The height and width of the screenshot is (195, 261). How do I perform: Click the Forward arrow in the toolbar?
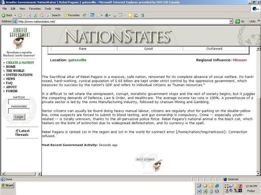tap(20, 15)
